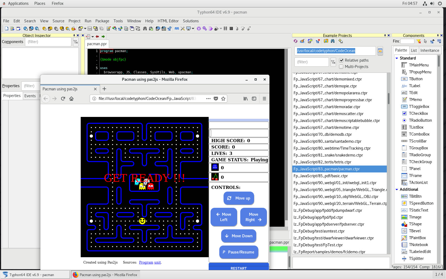Collapse the Standard palette group

pos(397,58)
